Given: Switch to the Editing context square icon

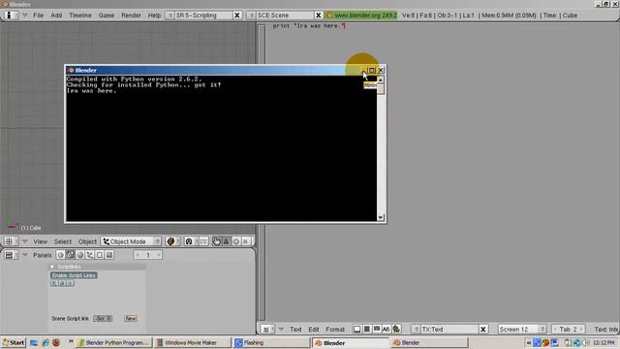Looking at the screenshot, I should (x=100, y=255).
